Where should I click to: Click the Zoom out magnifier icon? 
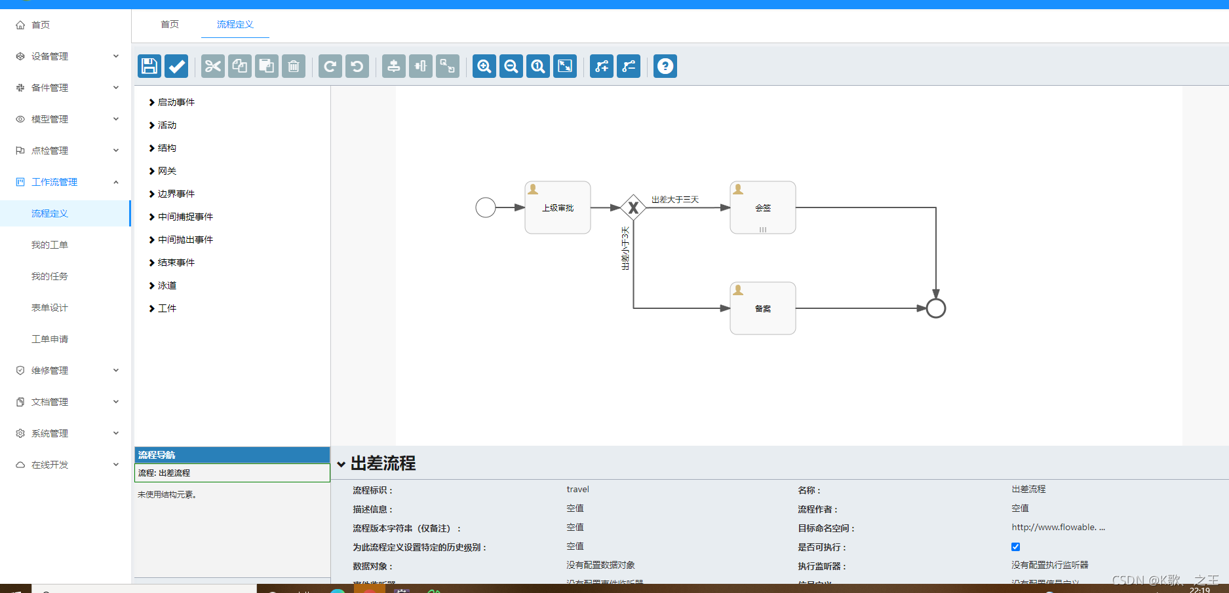(511, 66)
